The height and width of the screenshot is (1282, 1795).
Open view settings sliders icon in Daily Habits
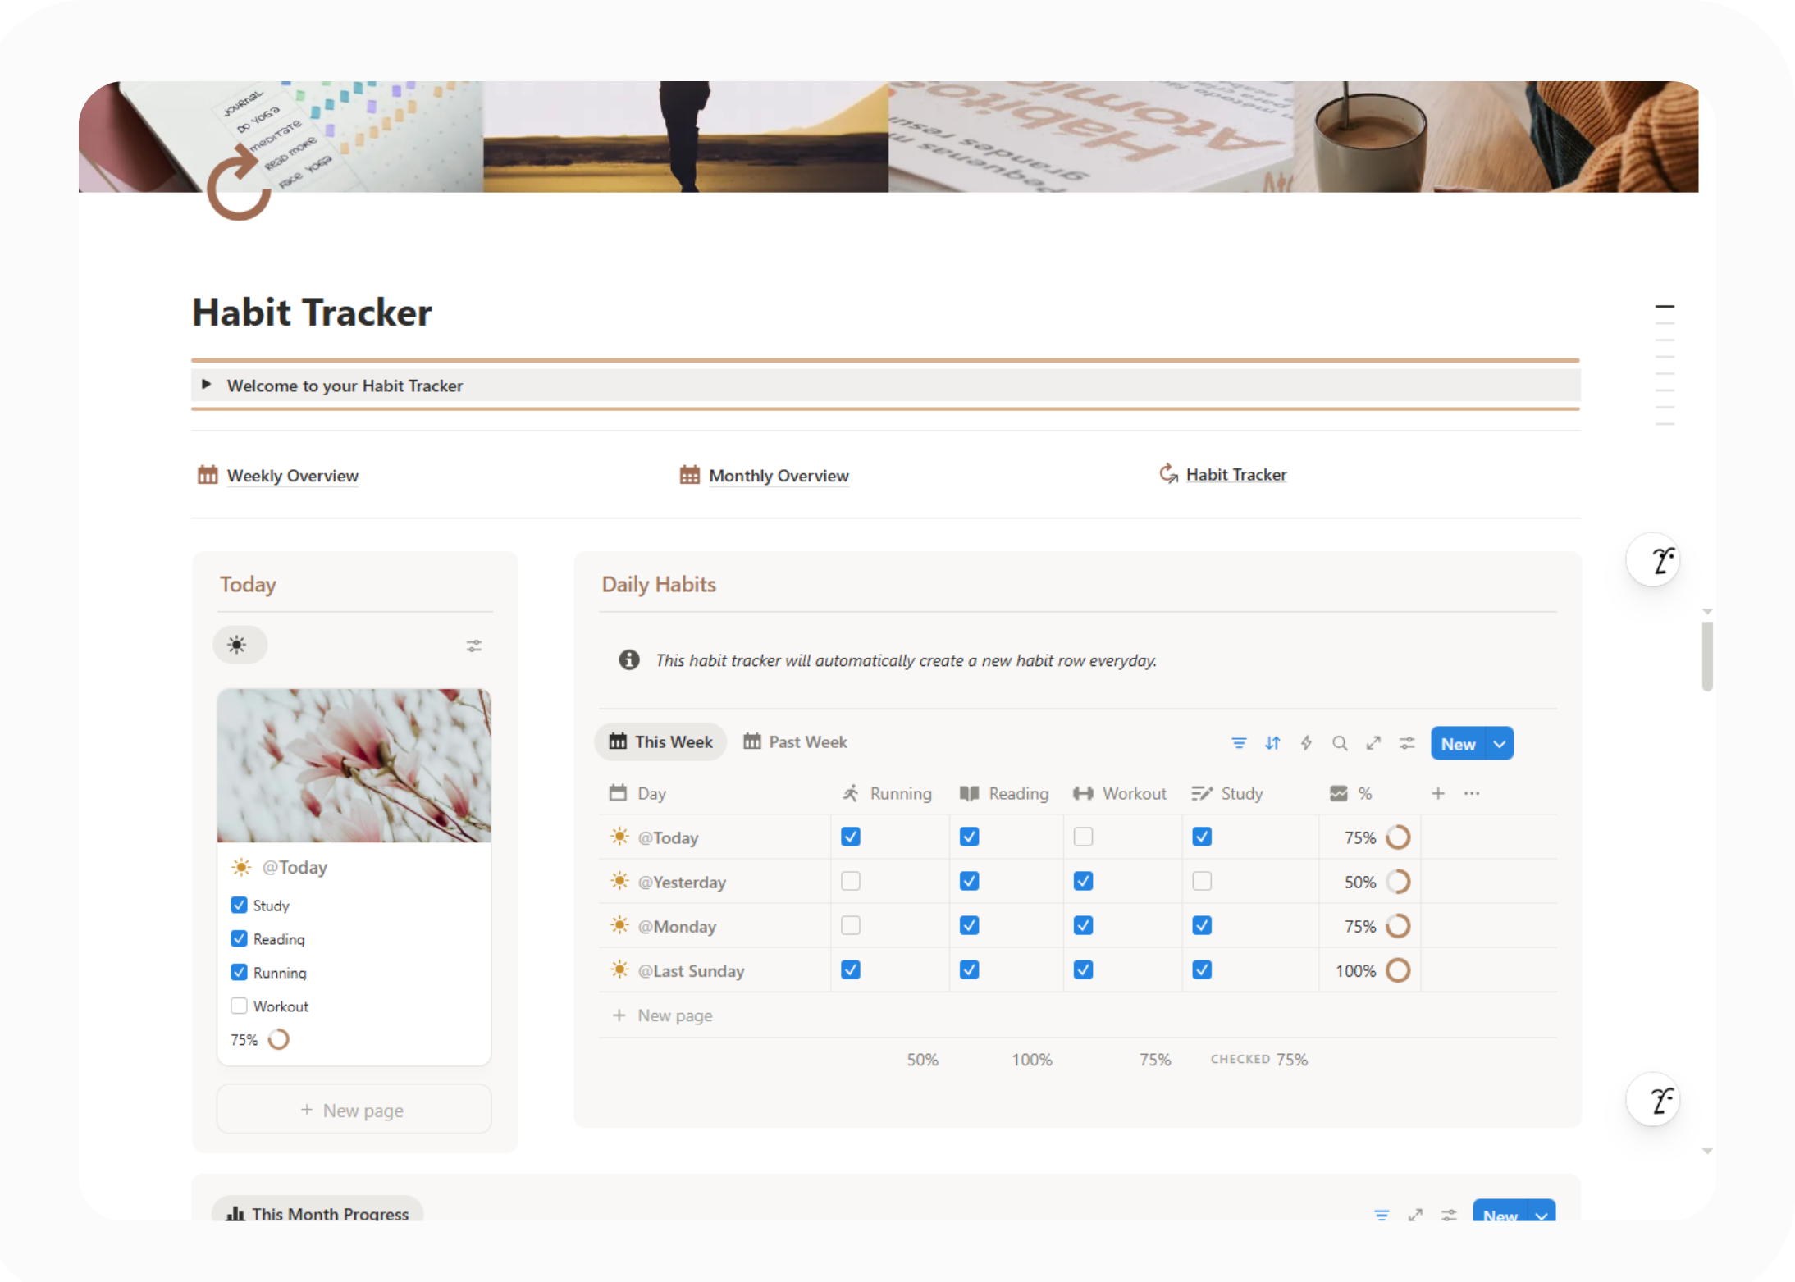point(1407,743)
